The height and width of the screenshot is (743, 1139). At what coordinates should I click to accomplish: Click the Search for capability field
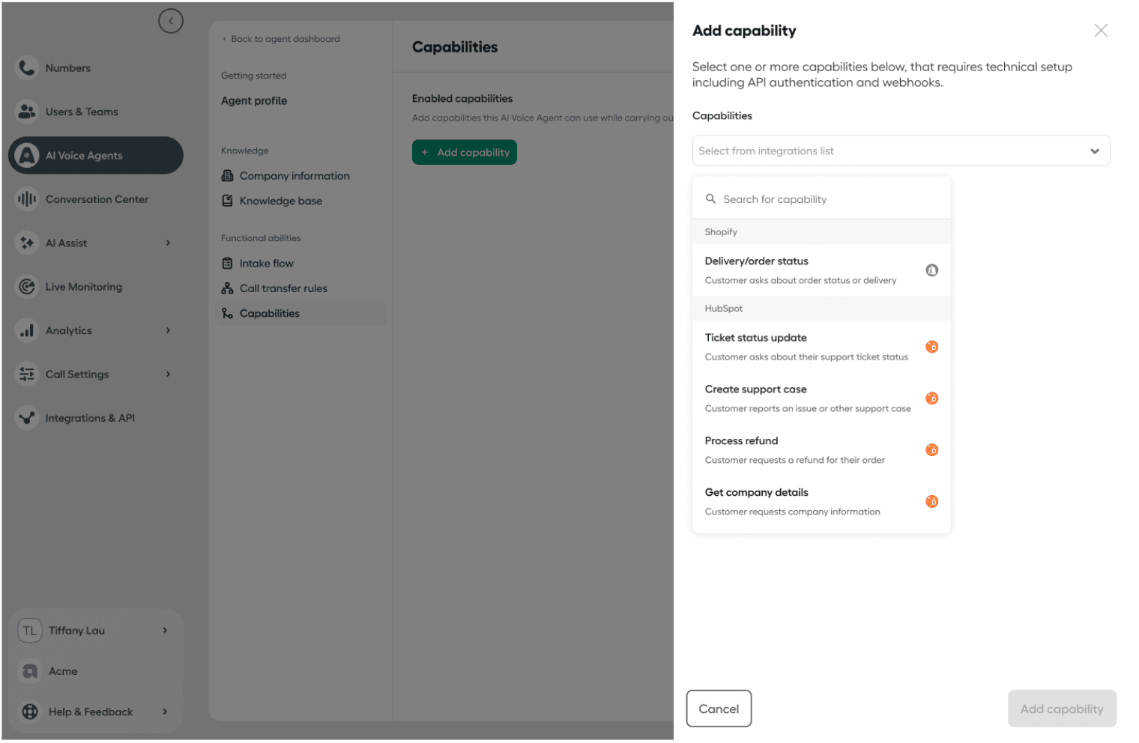(824, 199)
